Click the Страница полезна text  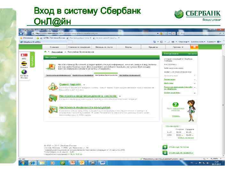[179, 147]
